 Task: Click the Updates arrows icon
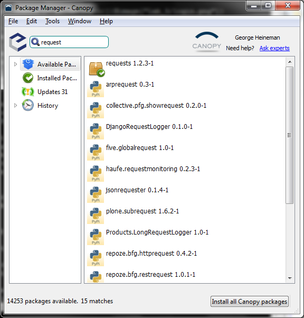(x=28, y=92)
